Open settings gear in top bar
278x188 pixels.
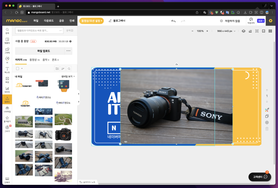271,21
